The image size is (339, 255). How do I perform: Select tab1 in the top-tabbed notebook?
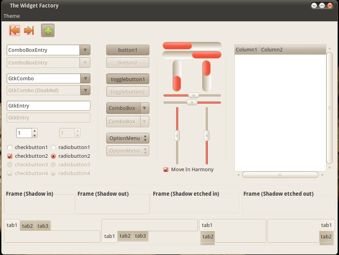point(12,225)
